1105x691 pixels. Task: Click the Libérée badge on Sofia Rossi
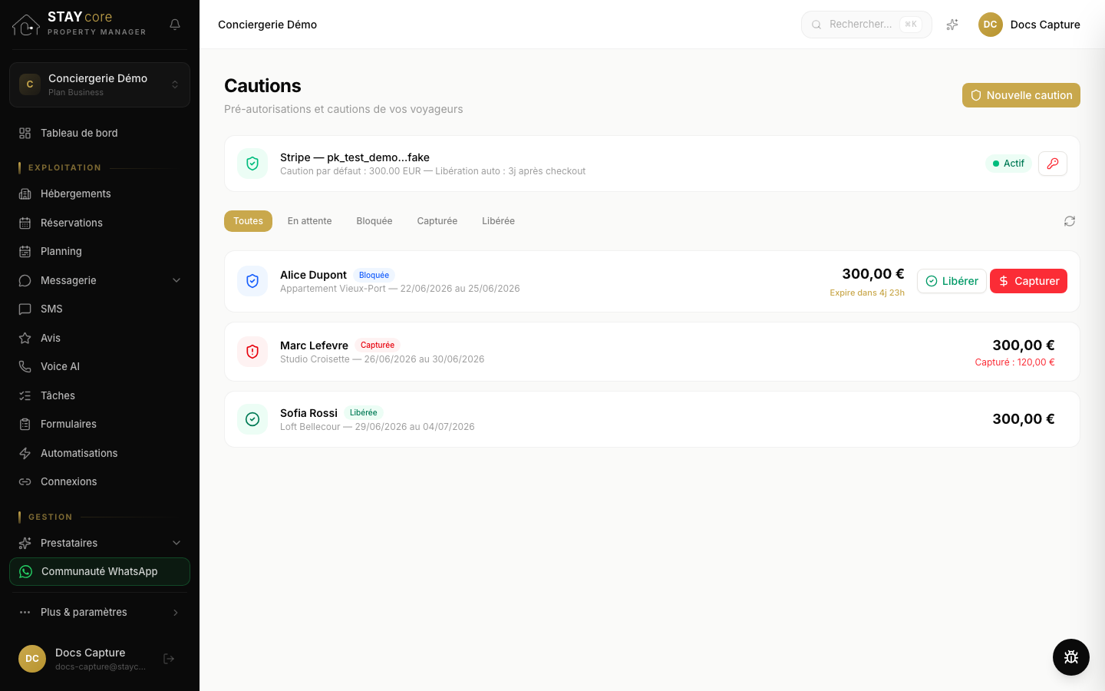[x=364, y=413]
